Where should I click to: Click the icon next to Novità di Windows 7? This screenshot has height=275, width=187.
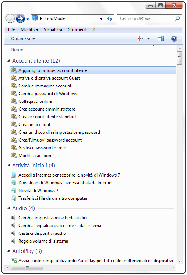point(13,191)
